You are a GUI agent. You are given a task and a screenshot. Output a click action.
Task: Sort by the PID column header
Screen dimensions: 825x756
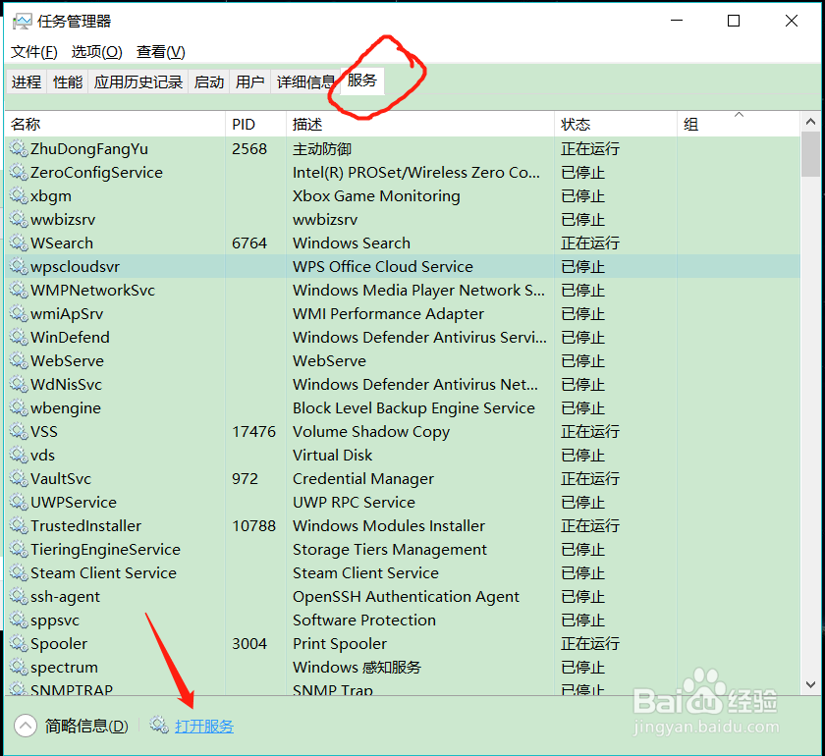click(255, 124)
